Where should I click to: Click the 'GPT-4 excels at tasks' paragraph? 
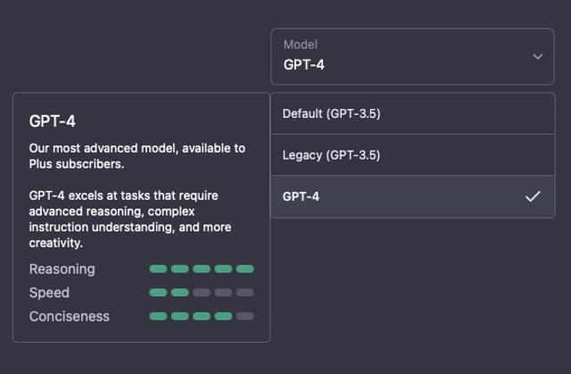(130, 220)
